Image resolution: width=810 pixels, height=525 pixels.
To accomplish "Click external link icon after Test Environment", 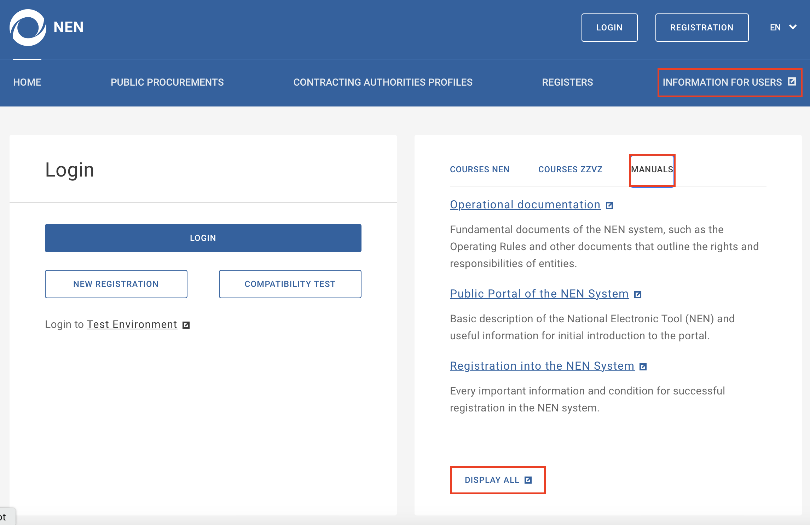I will (186, 325).
